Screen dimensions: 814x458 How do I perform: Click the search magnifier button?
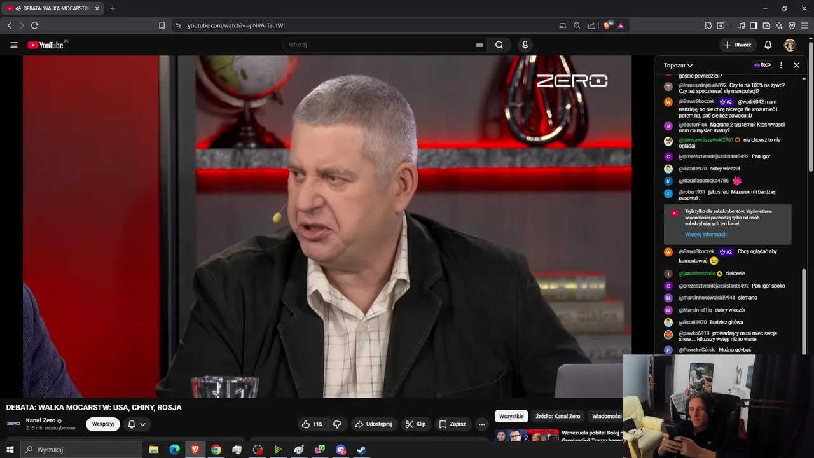tap(499, 45)
